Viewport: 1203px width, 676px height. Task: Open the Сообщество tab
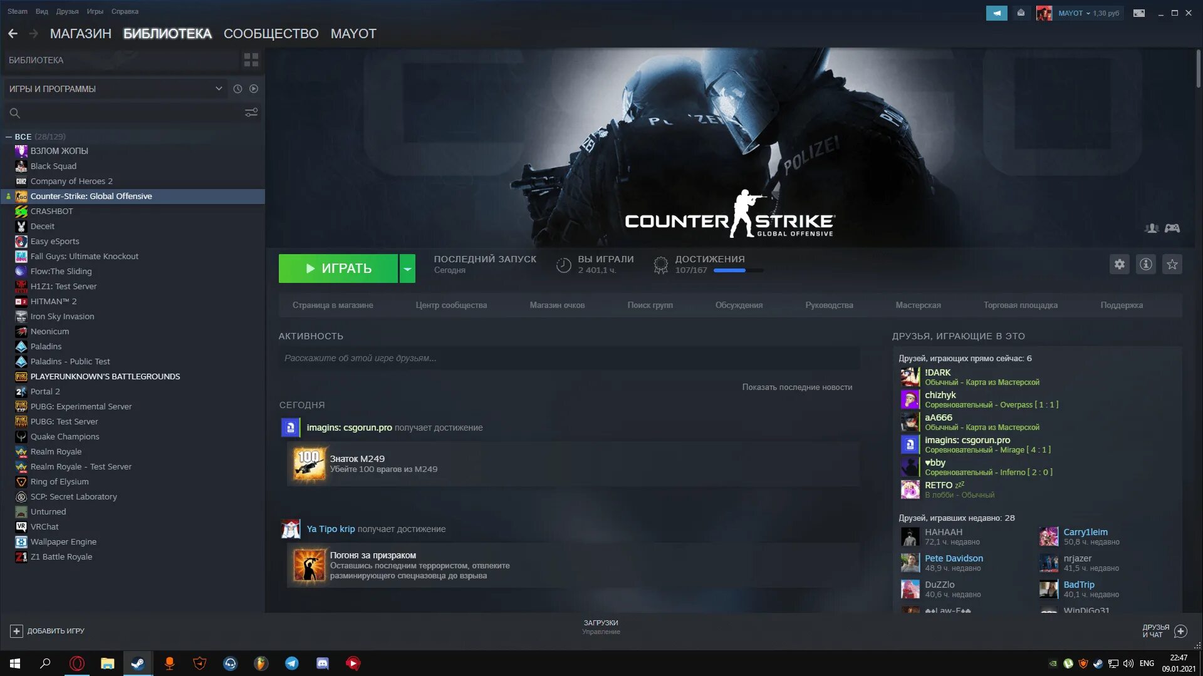271,34
